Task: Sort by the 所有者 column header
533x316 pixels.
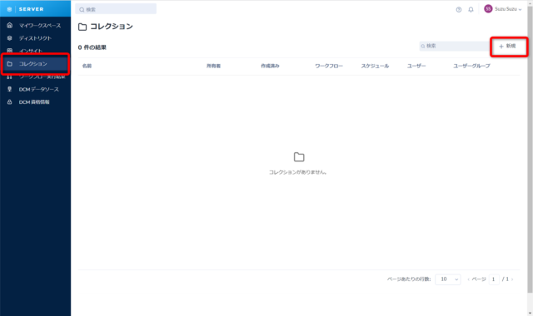Action: [213, 66]
